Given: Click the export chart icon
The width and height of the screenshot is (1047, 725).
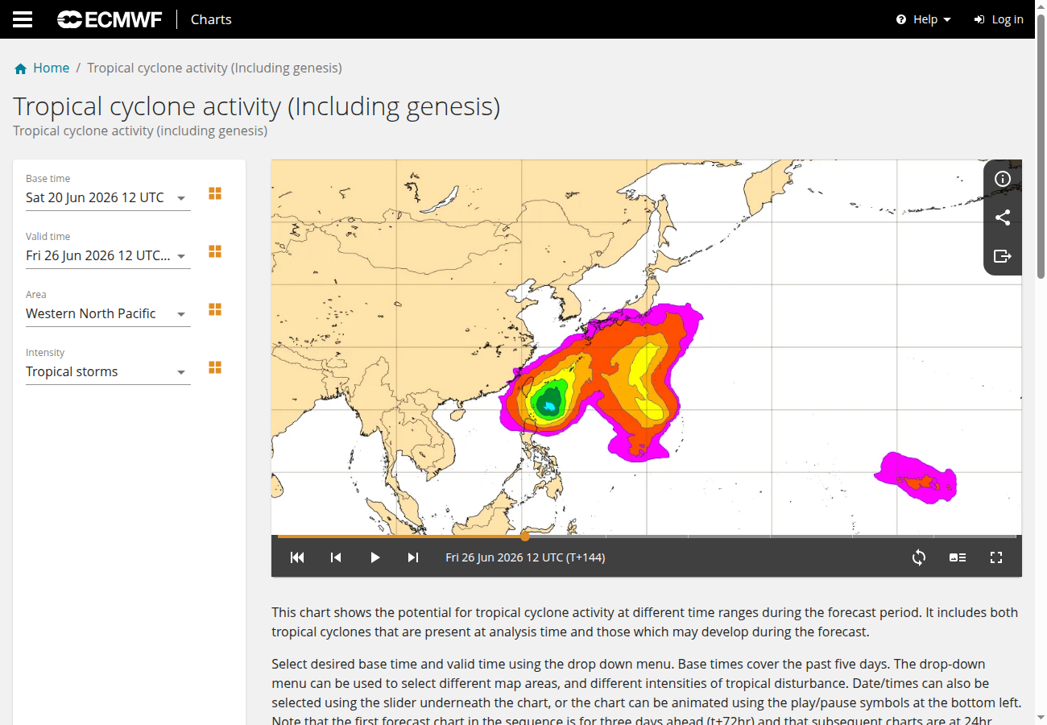Looking at the screenshot, I should coord(1003,256).
